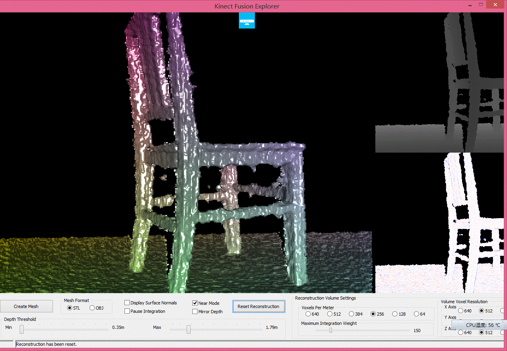Screen dimensions: 507x351
Task: Click the CPU temperature overlay widget
Action: pyautogui.click(x=479, y=325)
